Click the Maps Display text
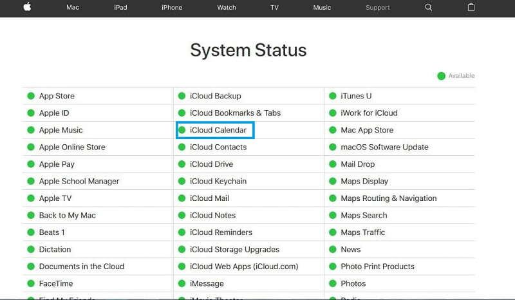 (x=364, y=182)
